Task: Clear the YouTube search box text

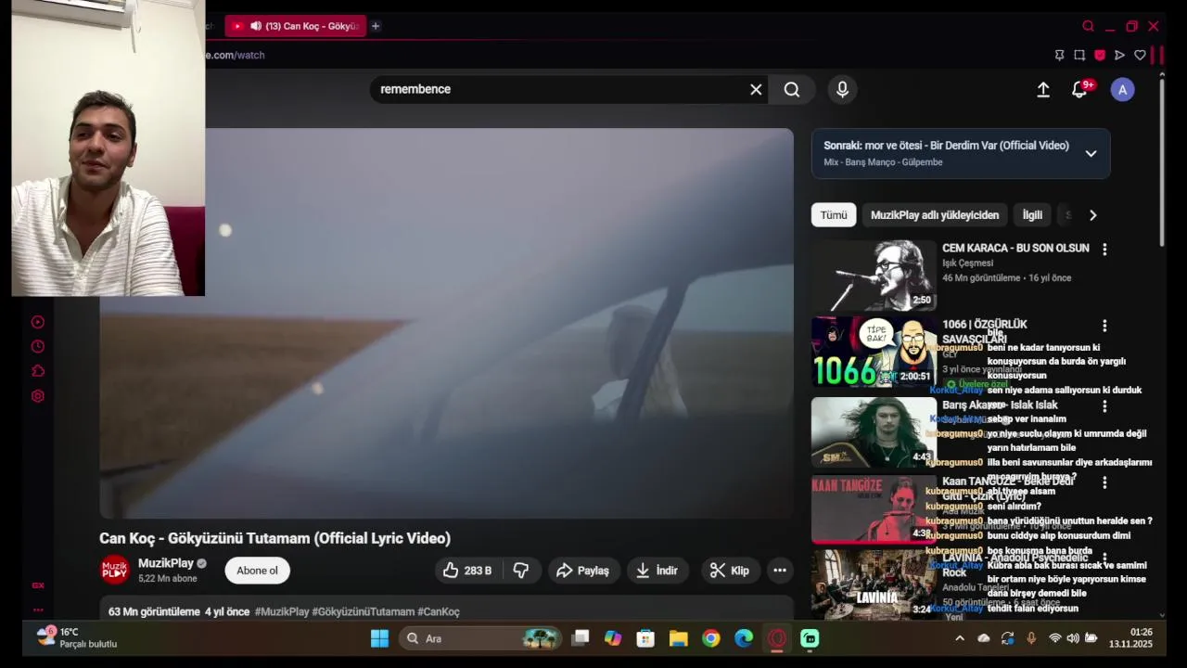Action: point(756,89)
